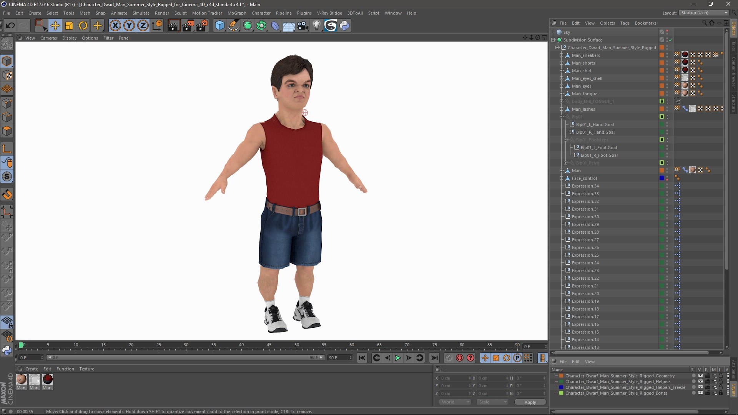Screen dimensions: 738x415
Task: Play the animation forwards
Action: tap(398, 358)
